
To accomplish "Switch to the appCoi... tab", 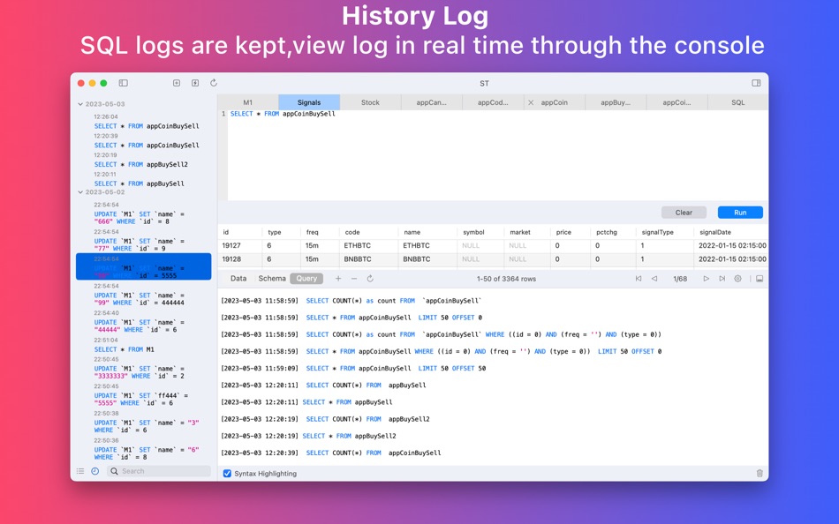I will coord(676,102).
